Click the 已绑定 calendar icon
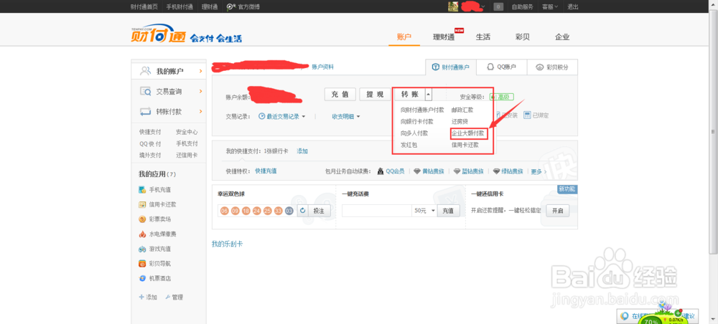The width and height of the screenshot is (718, 324). [527, 115]
